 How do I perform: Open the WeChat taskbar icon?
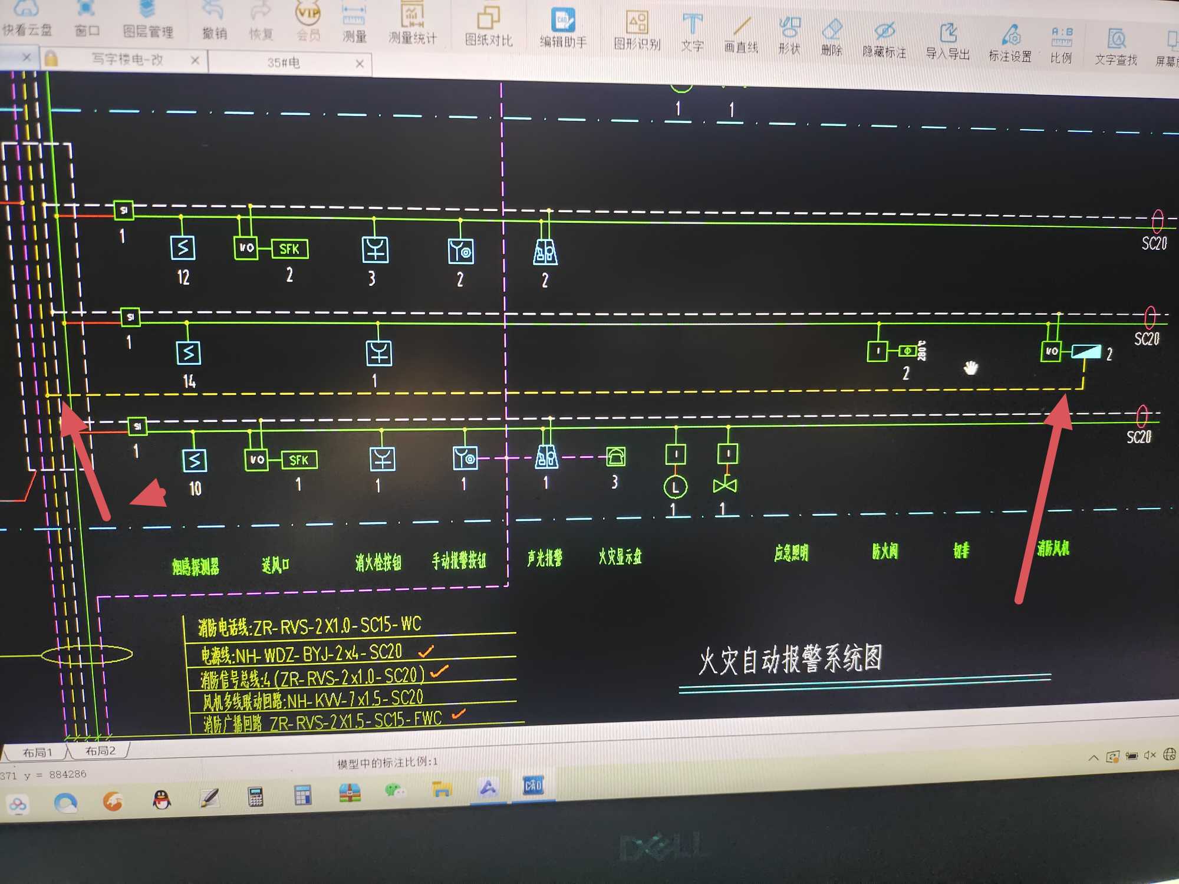[394, 791]
